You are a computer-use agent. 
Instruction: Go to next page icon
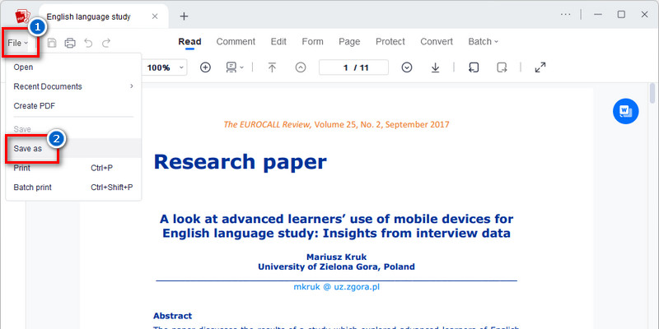point(406,67)
